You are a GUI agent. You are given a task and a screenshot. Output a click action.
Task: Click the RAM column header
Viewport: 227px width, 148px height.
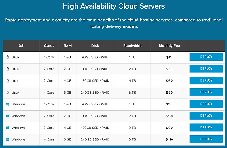pyautogui.click(x=67, y=46)
